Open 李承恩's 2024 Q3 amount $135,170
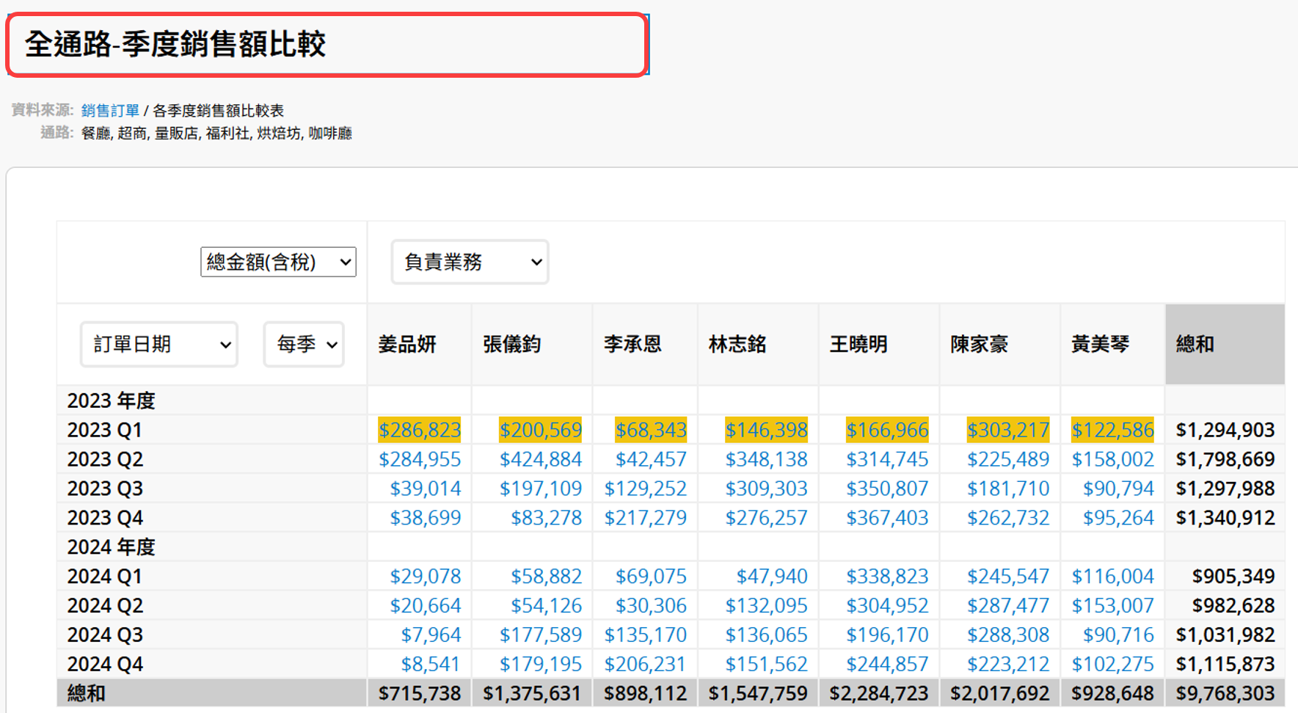Viewport: 1298px width, 713px height. 645,635
